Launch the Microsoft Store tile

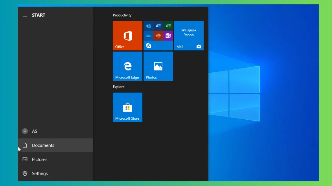[128, 107]
